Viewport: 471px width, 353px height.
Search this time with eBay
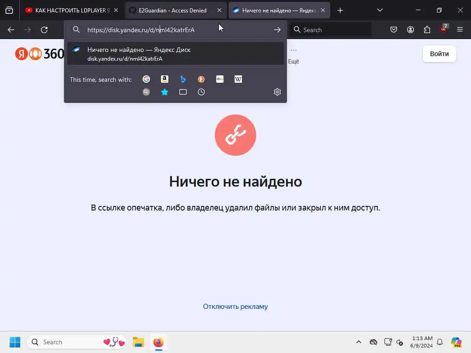[220, 79]
